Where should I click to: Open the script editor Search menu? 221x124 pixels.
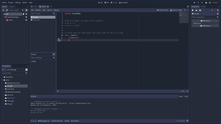tap(38, 10)
